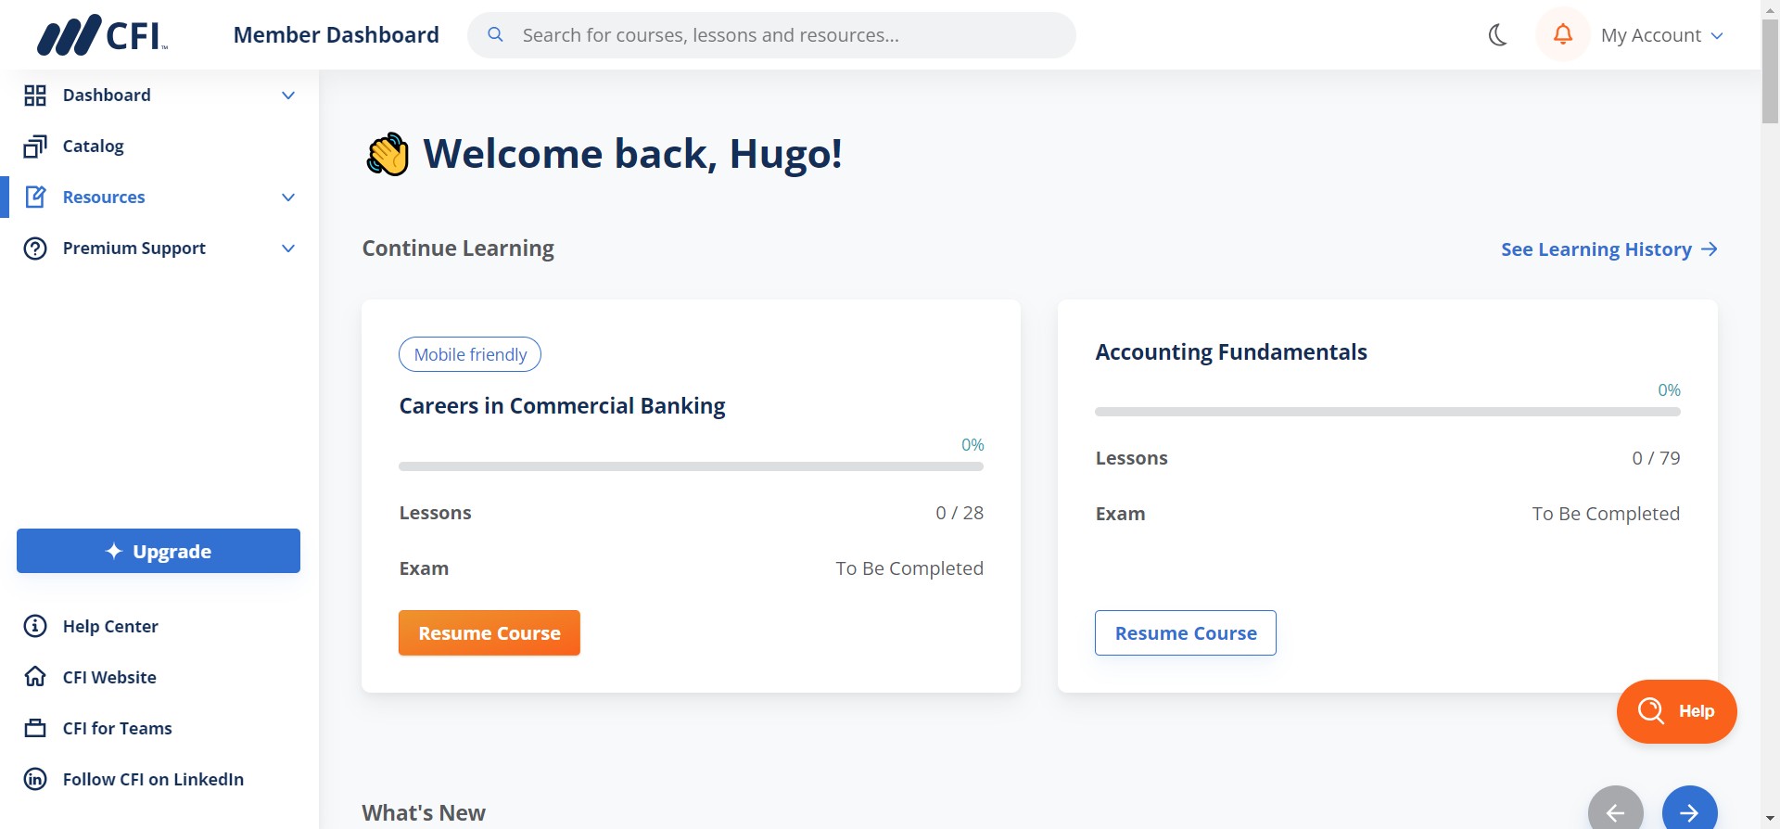The width and height of the screenshot is (1780, 829).
Task: Click the CFI for Teams briefcase icon
Action: tap(35, 728)
